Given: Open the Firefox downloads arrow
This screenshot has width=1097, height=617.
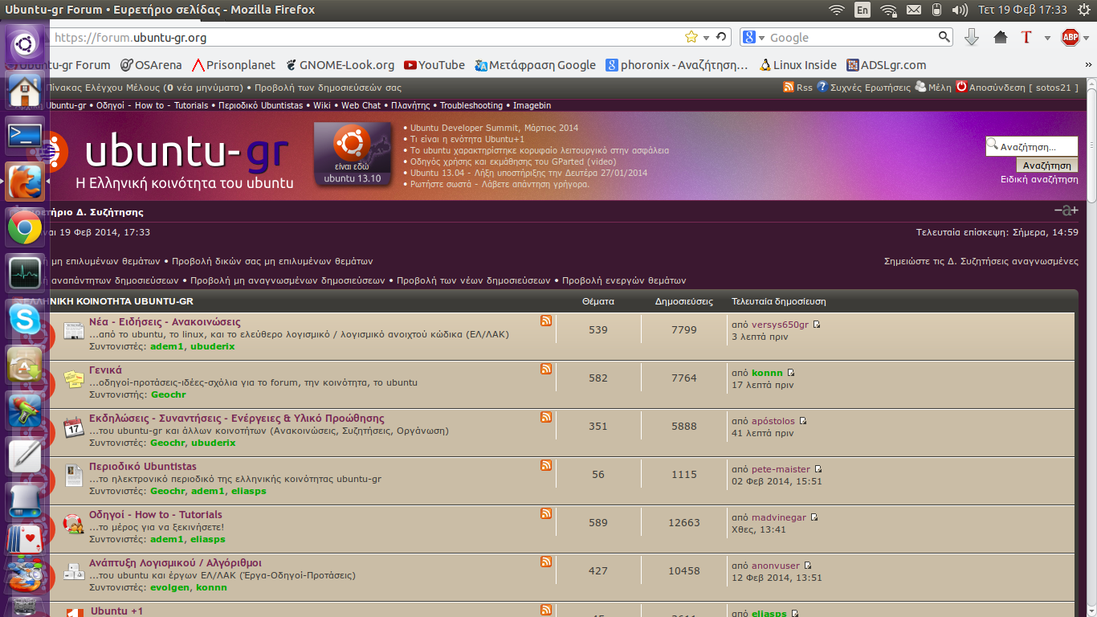Looking at the screenshot, I should [971, 37].
